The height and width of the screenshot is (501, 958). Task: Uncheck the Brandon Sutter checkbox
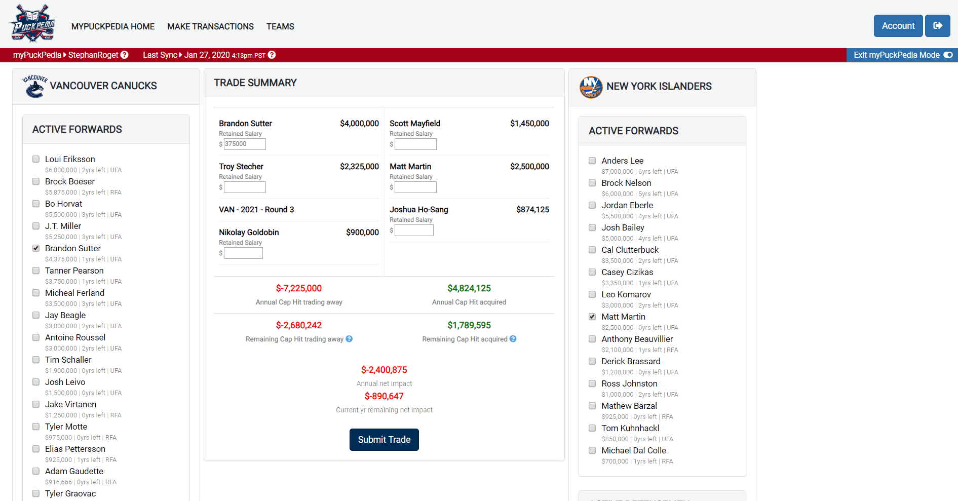tap(36, 248)
